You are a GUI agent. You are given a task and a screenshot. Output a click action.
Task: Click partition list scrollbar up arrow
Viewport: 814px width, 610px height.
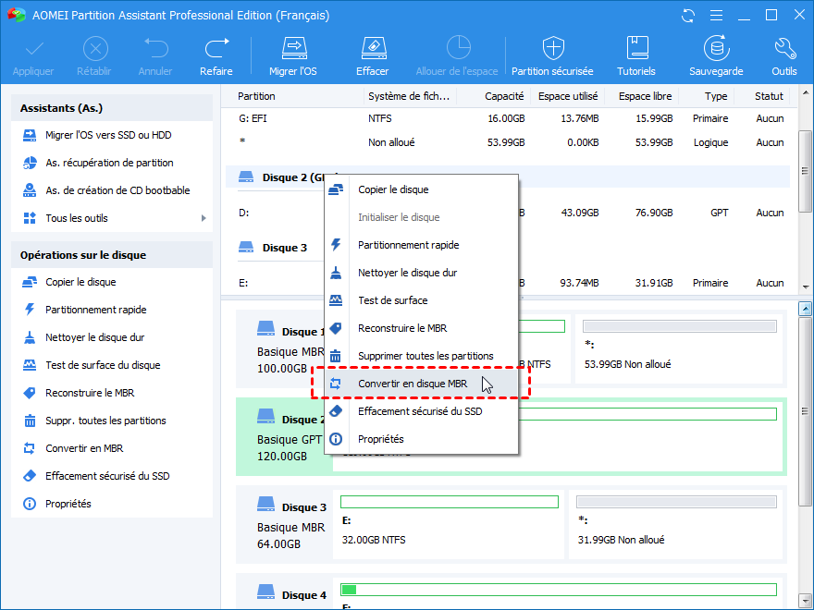pyautogui.click(x=805, y=92)
